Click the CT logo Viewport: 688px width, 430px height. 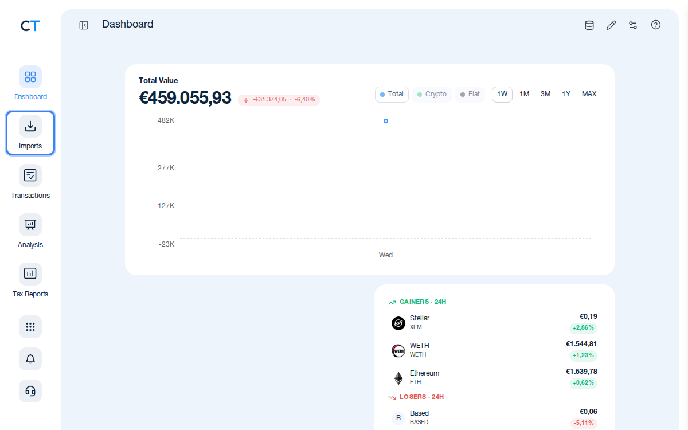click(x=30, y=25)
